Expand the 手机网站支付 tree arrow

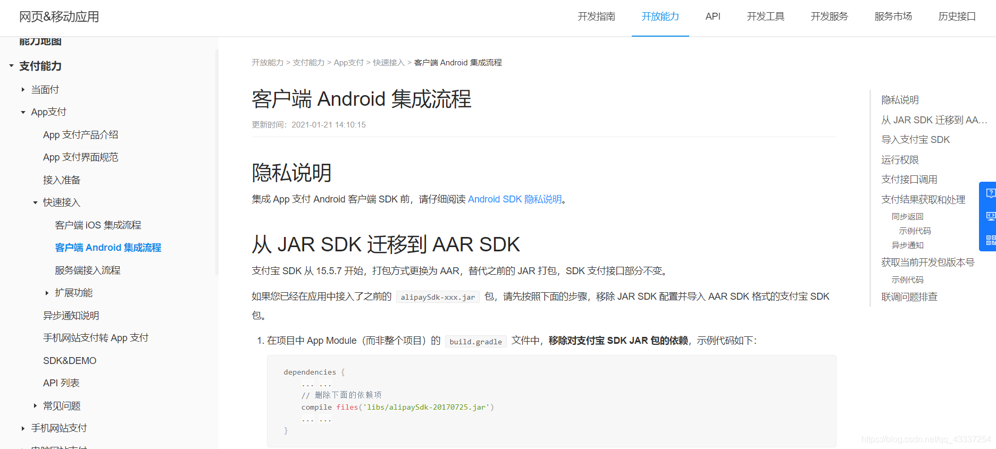[x=23, y=428]
